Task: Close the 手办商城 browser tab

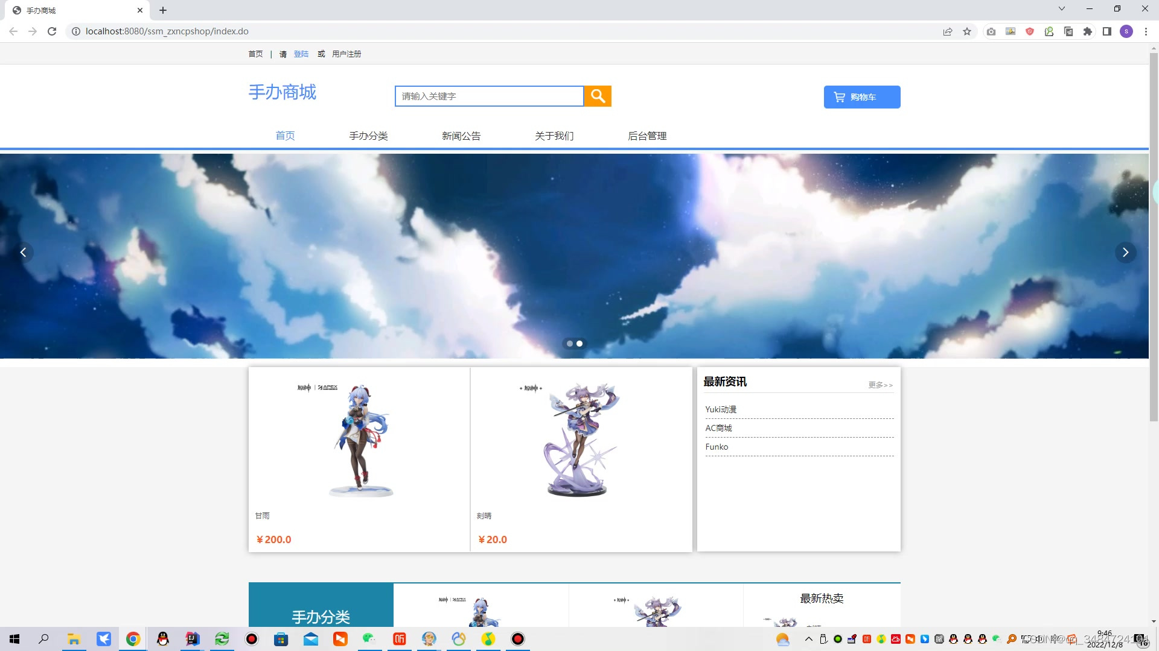Action: click(x=139, y=10)
